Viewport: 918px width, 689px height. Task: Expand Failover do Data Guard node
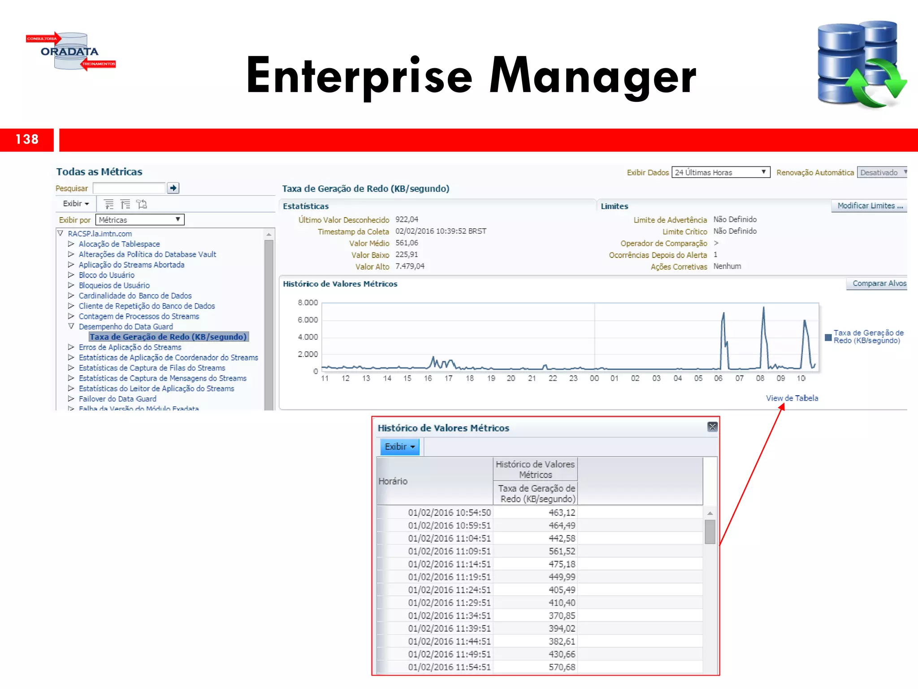point(71,398)
